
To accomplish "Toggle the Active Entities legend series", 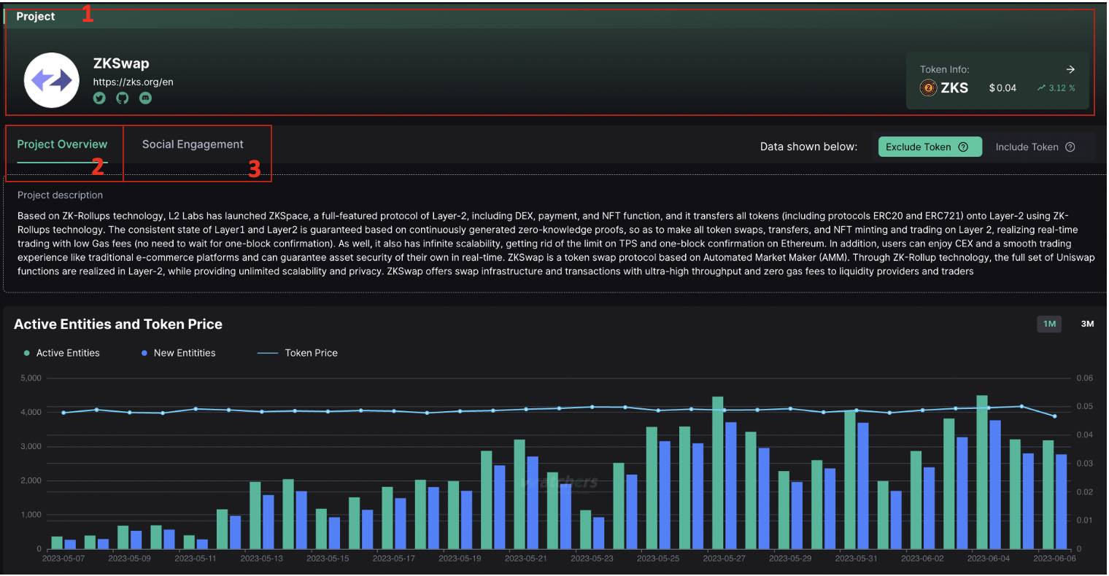I will click(62, 353).
